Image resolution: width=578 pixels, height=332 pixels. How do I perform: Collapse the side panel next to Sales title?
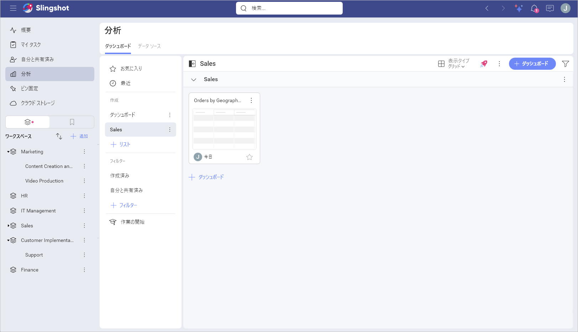coord(192,64)
